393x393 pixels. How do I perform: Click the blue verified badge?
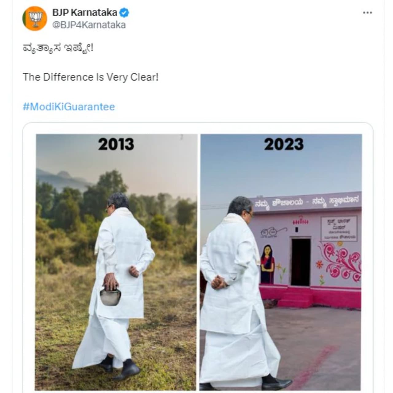point(124,13)
